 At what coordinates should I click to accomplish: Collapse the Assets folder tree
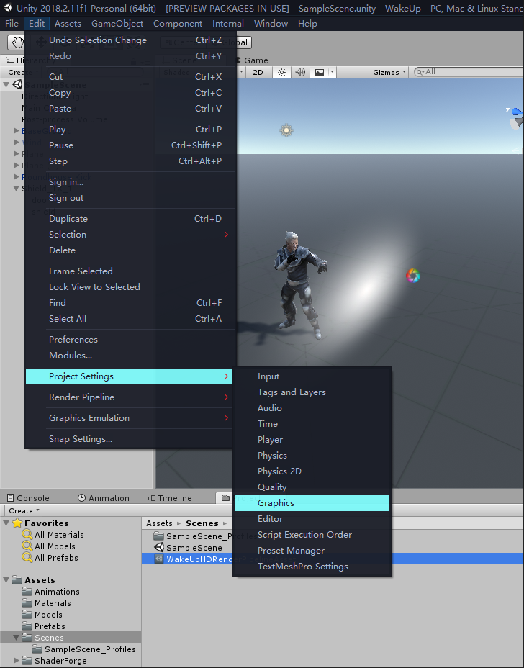(6, 580)
